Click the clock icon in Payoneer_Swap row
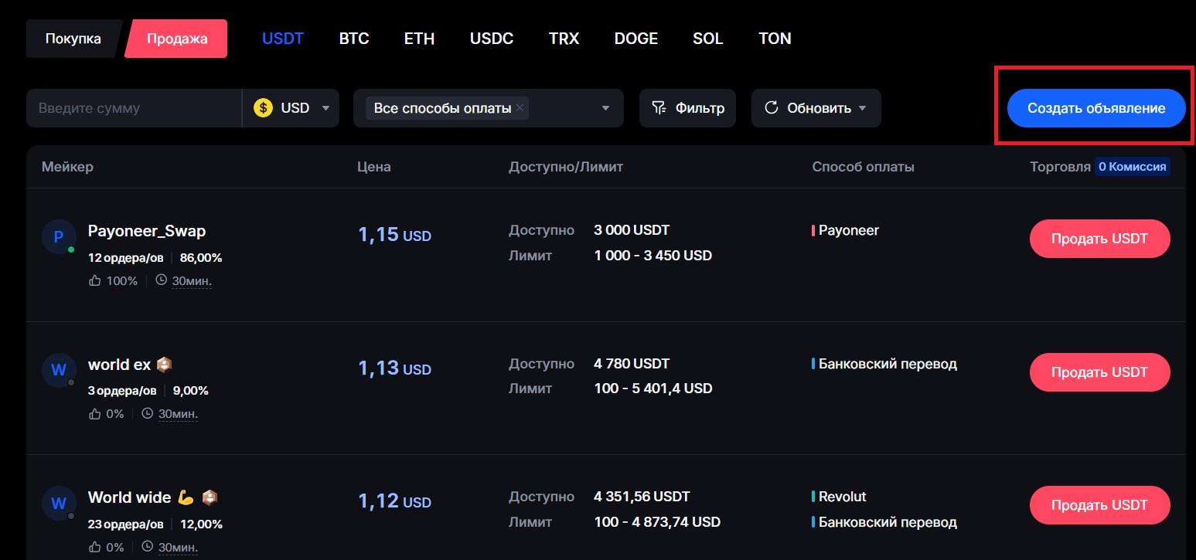Viewport: 1196px width, 560px height. click(x=161, y=280)
